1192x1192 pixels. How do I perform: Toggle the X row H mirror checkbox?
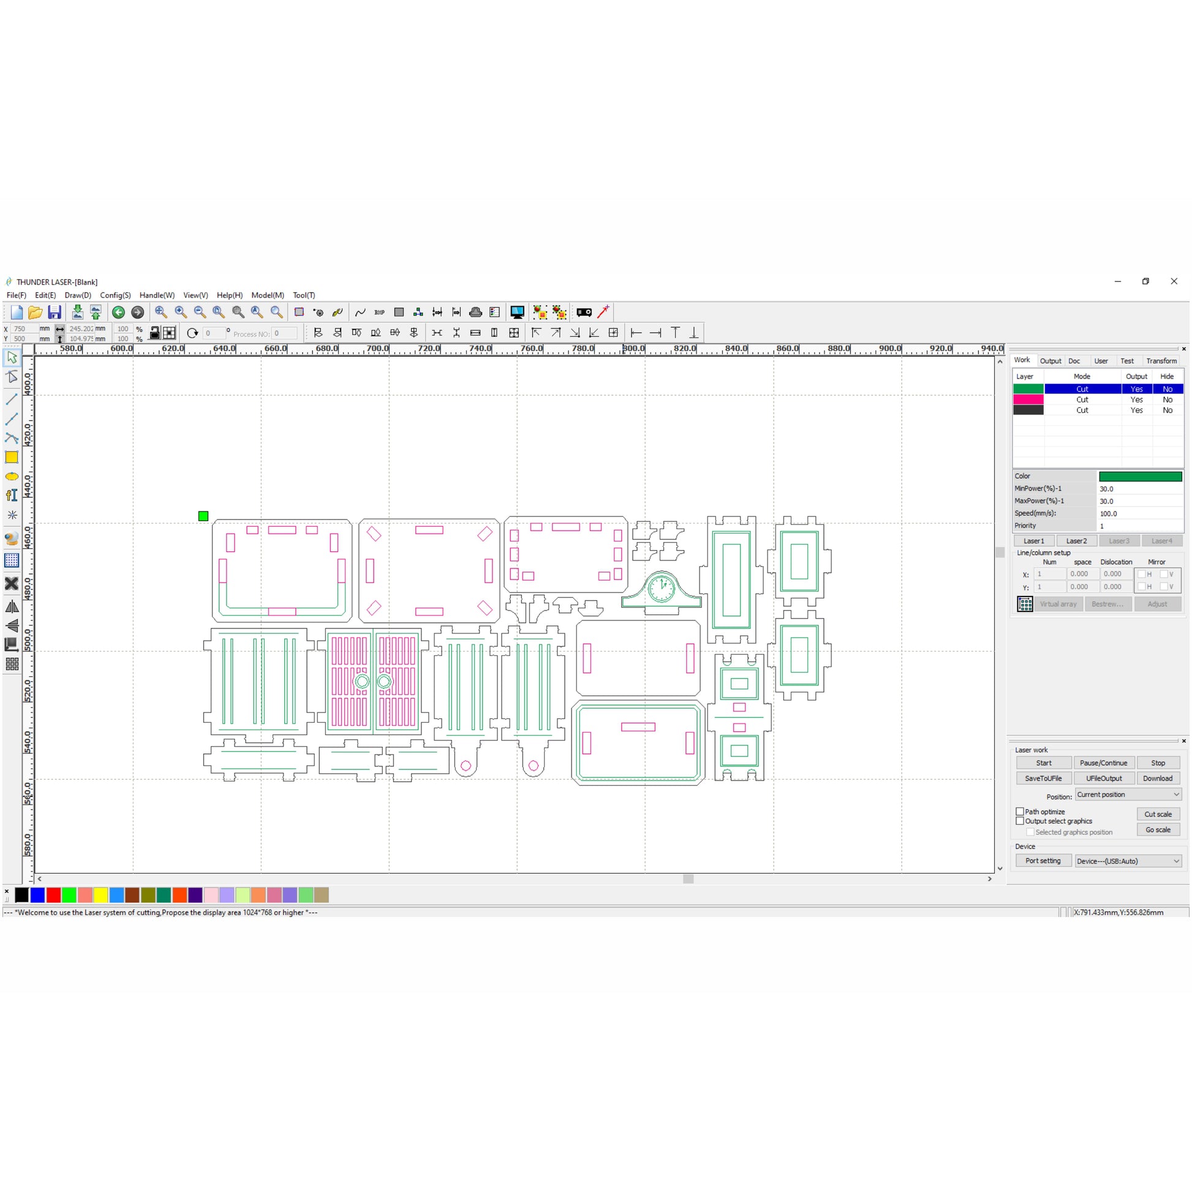click(x=1141, y=574)
